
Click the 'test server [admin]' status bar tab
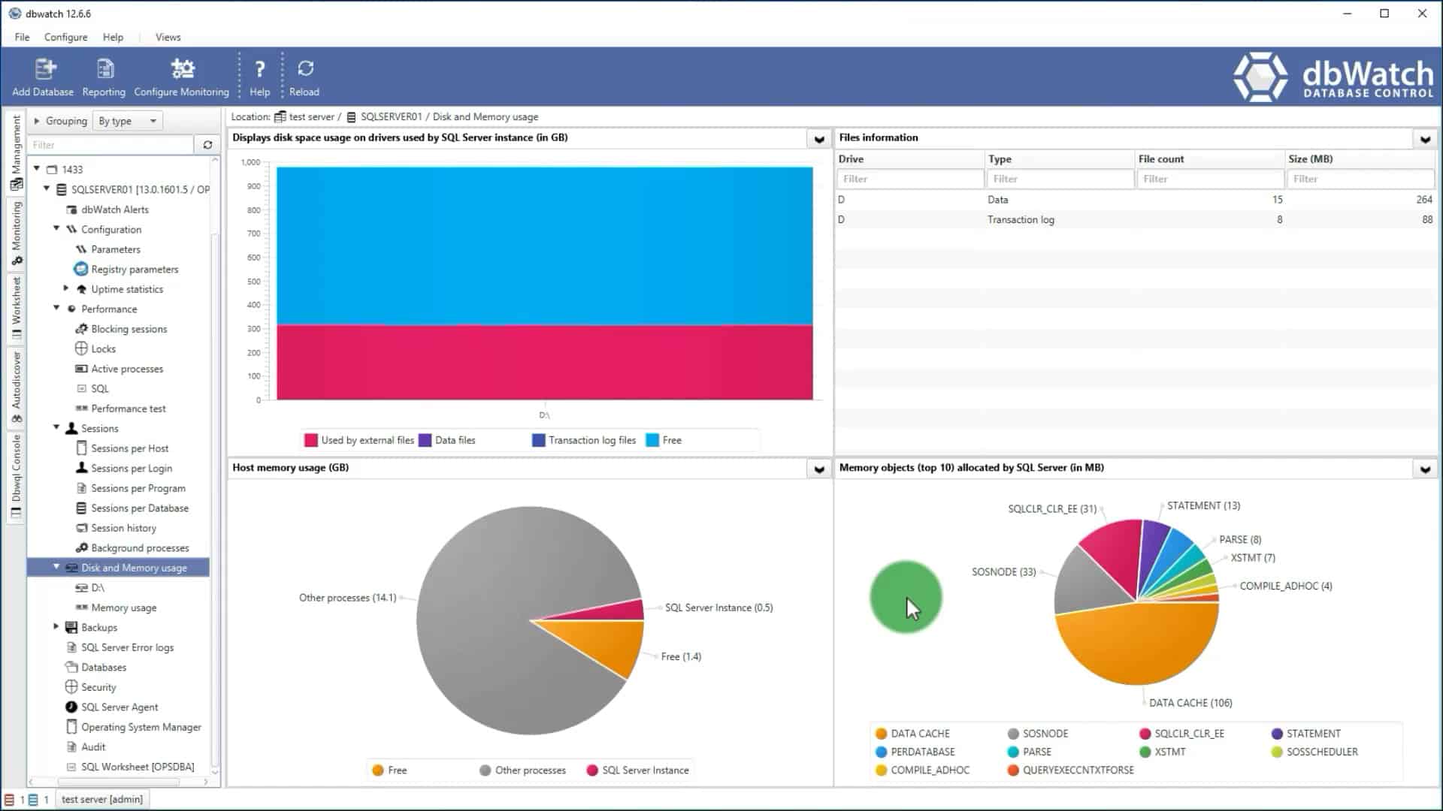102,799
